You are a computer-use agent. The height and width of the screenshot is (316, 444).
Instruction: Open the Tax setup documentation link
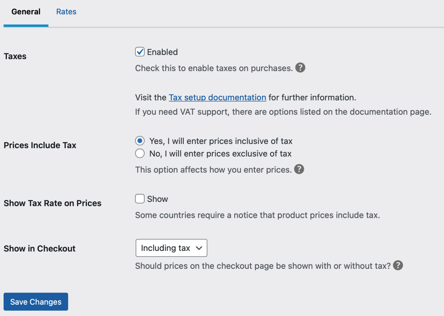pos(217,97)
